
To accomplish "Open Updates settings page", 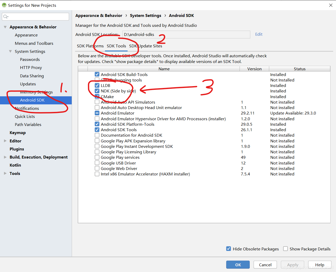I will (x=28, y=84).
